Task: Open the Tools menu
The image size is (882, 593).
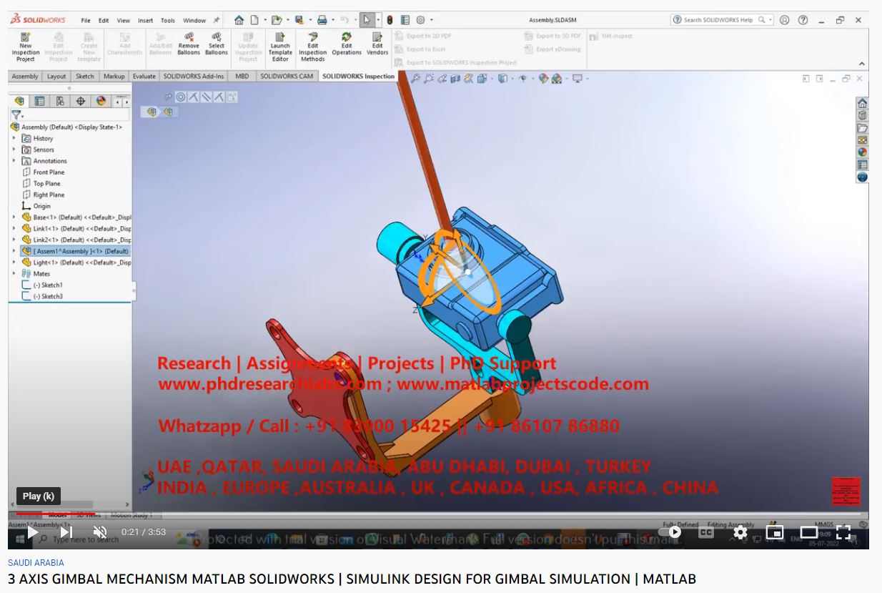Action: tap(168, 21)
